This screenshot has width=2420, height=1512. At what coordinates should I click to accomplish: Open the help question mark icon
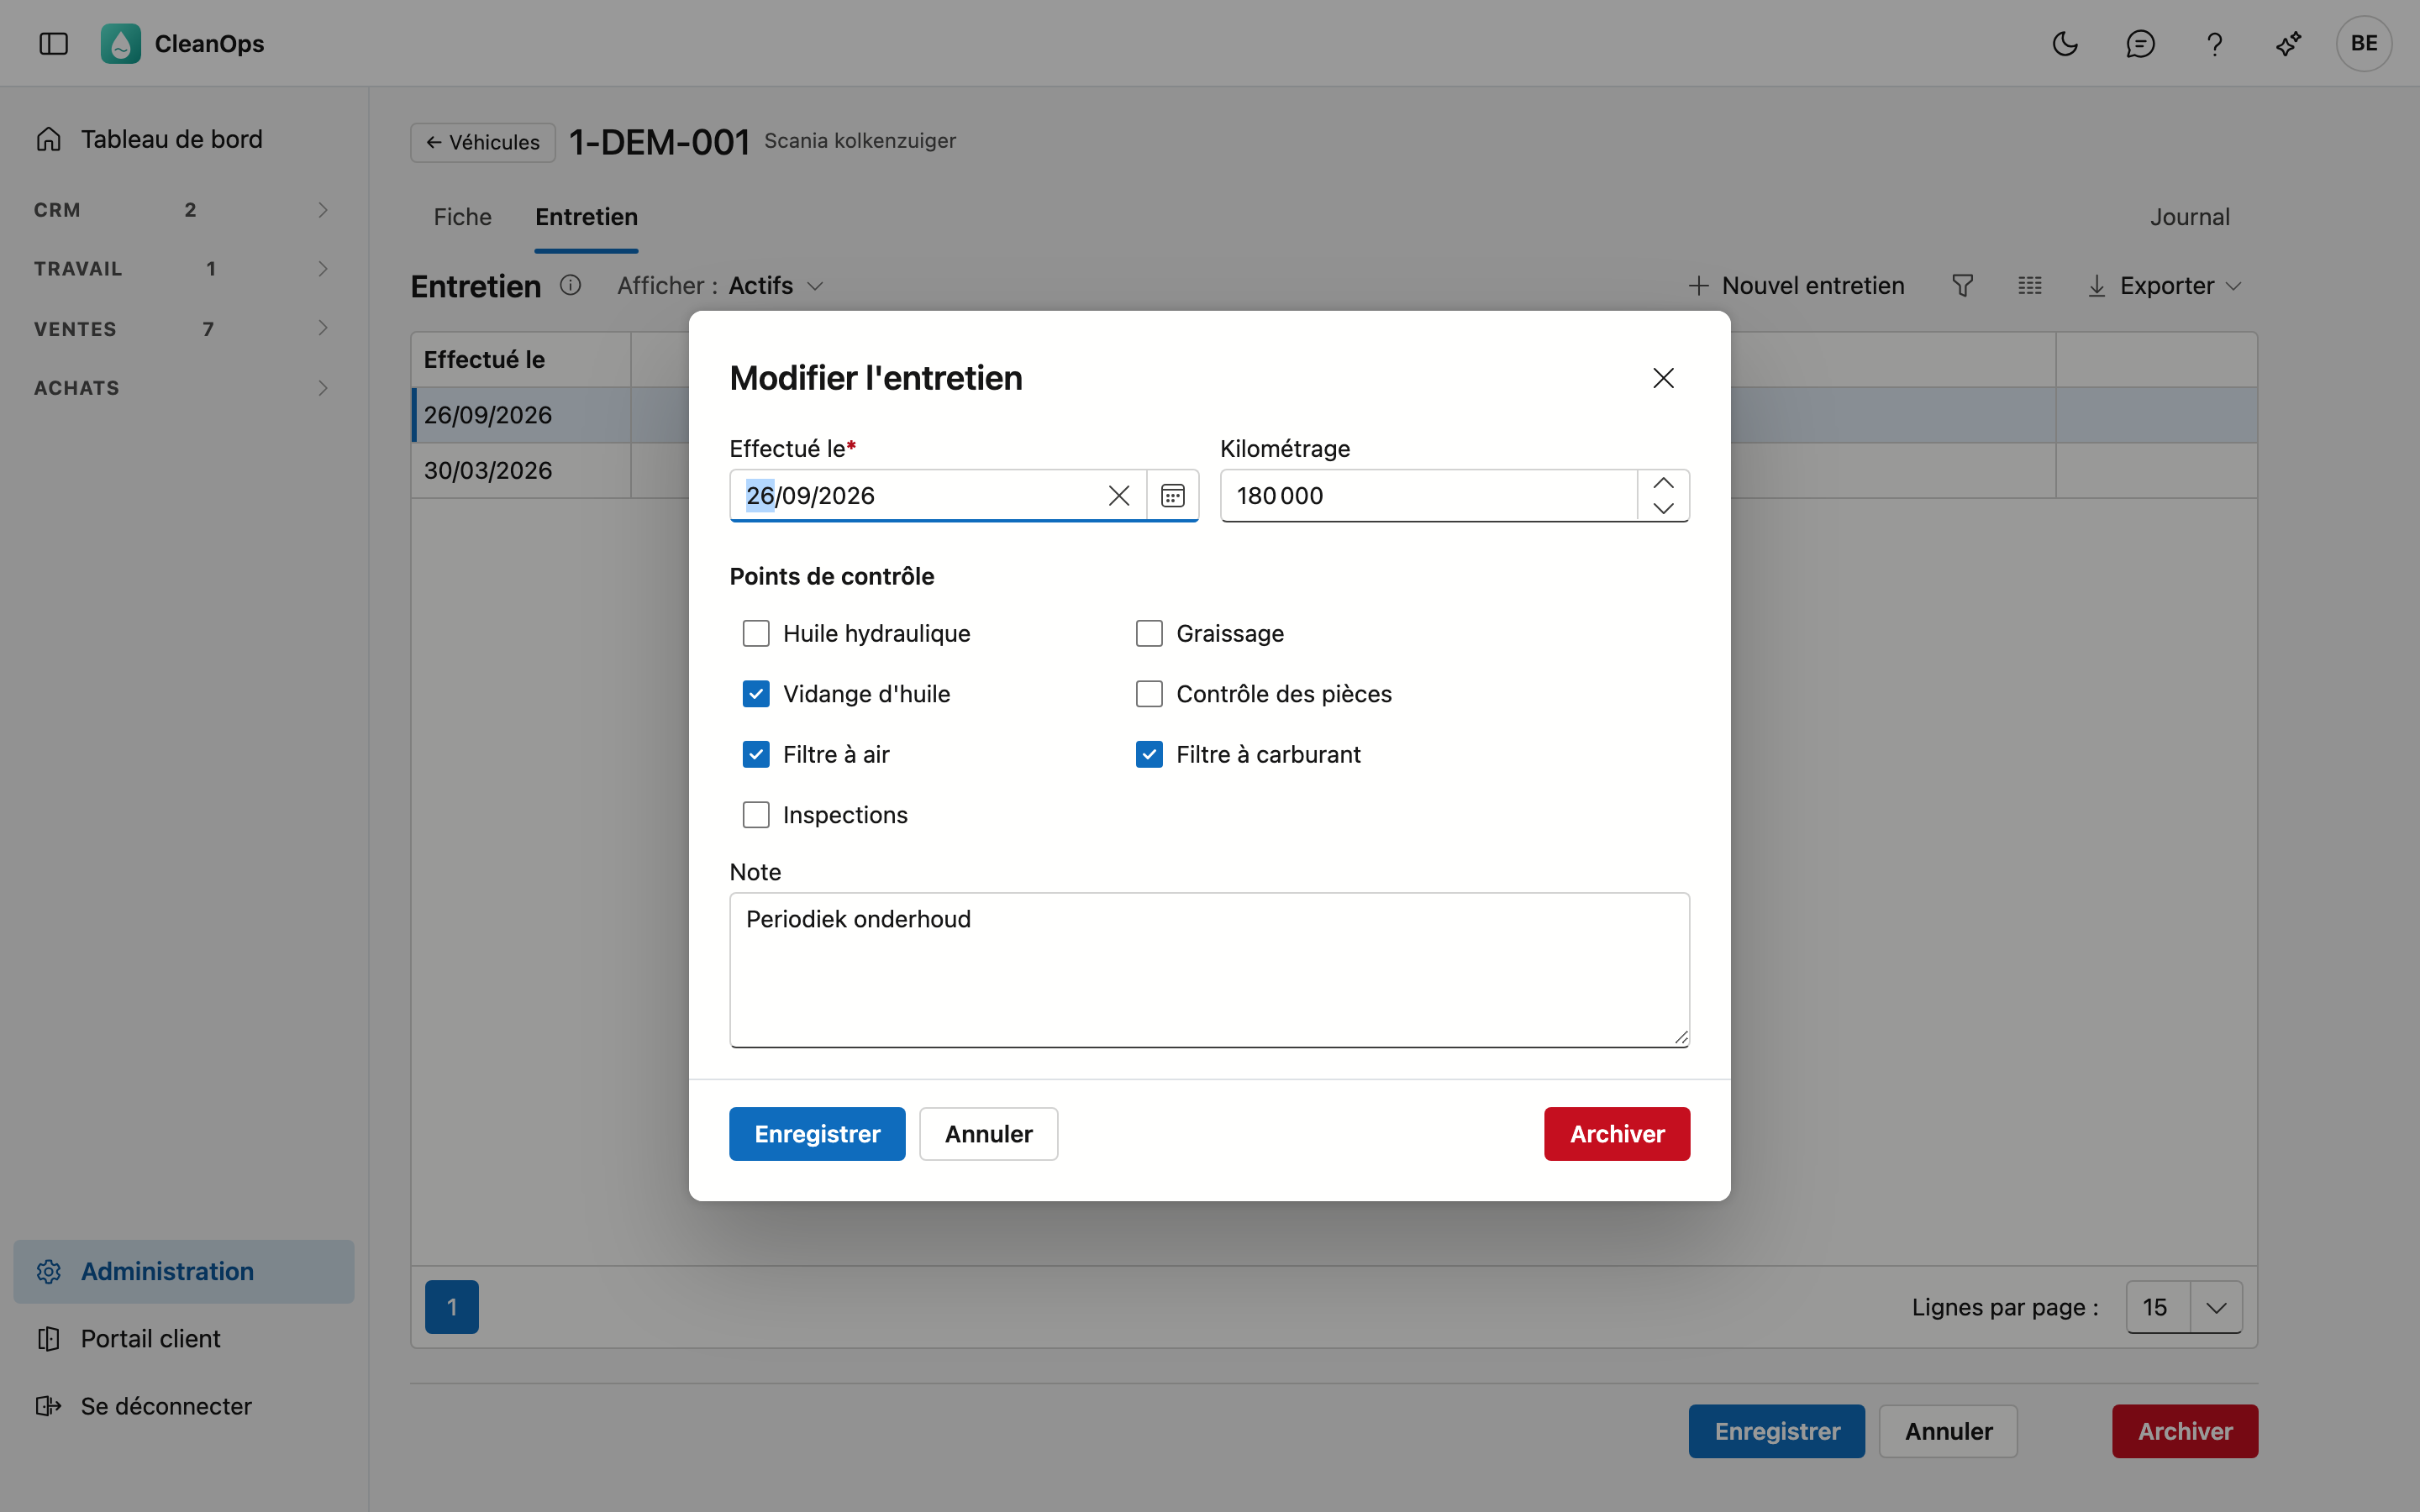2214,43
